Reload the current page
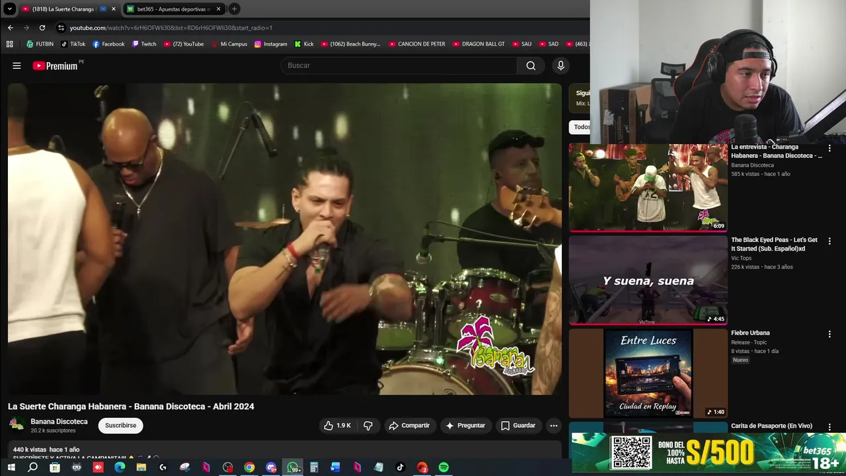Screen dimensions: 846x476 click(42, 28)
